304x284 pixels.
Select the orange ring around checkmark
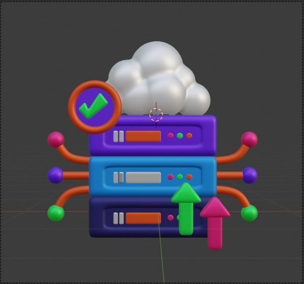tap(95, 84)
